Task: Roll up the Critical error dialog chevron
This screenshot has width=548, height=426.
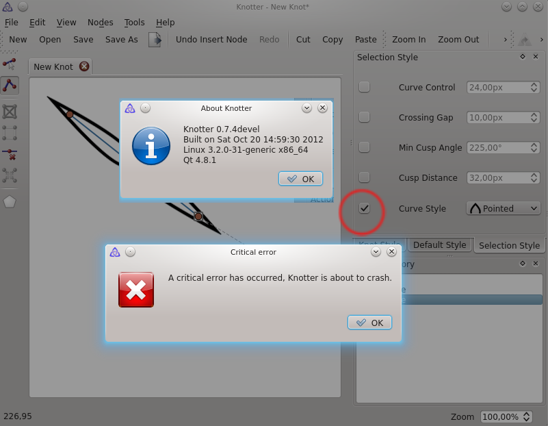Action: pyautogui.click(x=376, y=251)
